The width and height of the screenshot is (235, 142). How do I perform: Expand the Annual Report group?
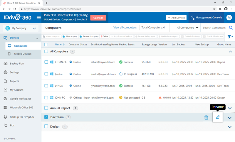coord(230,108)
